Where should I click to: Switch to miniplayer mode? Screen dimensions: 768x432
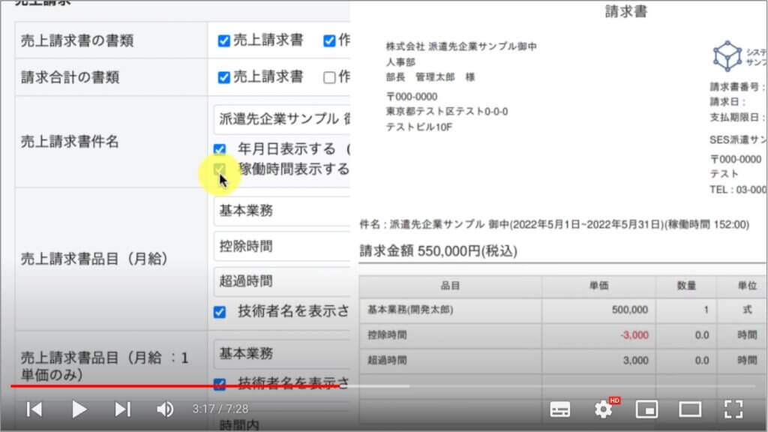click(646, 409)
